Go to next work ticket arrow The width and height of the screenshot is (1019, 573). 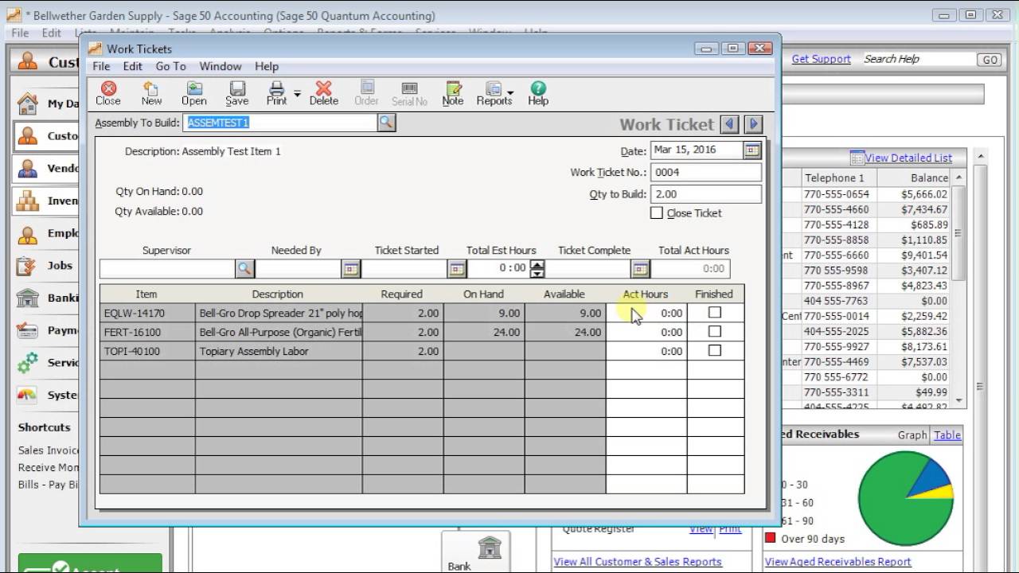753,124
